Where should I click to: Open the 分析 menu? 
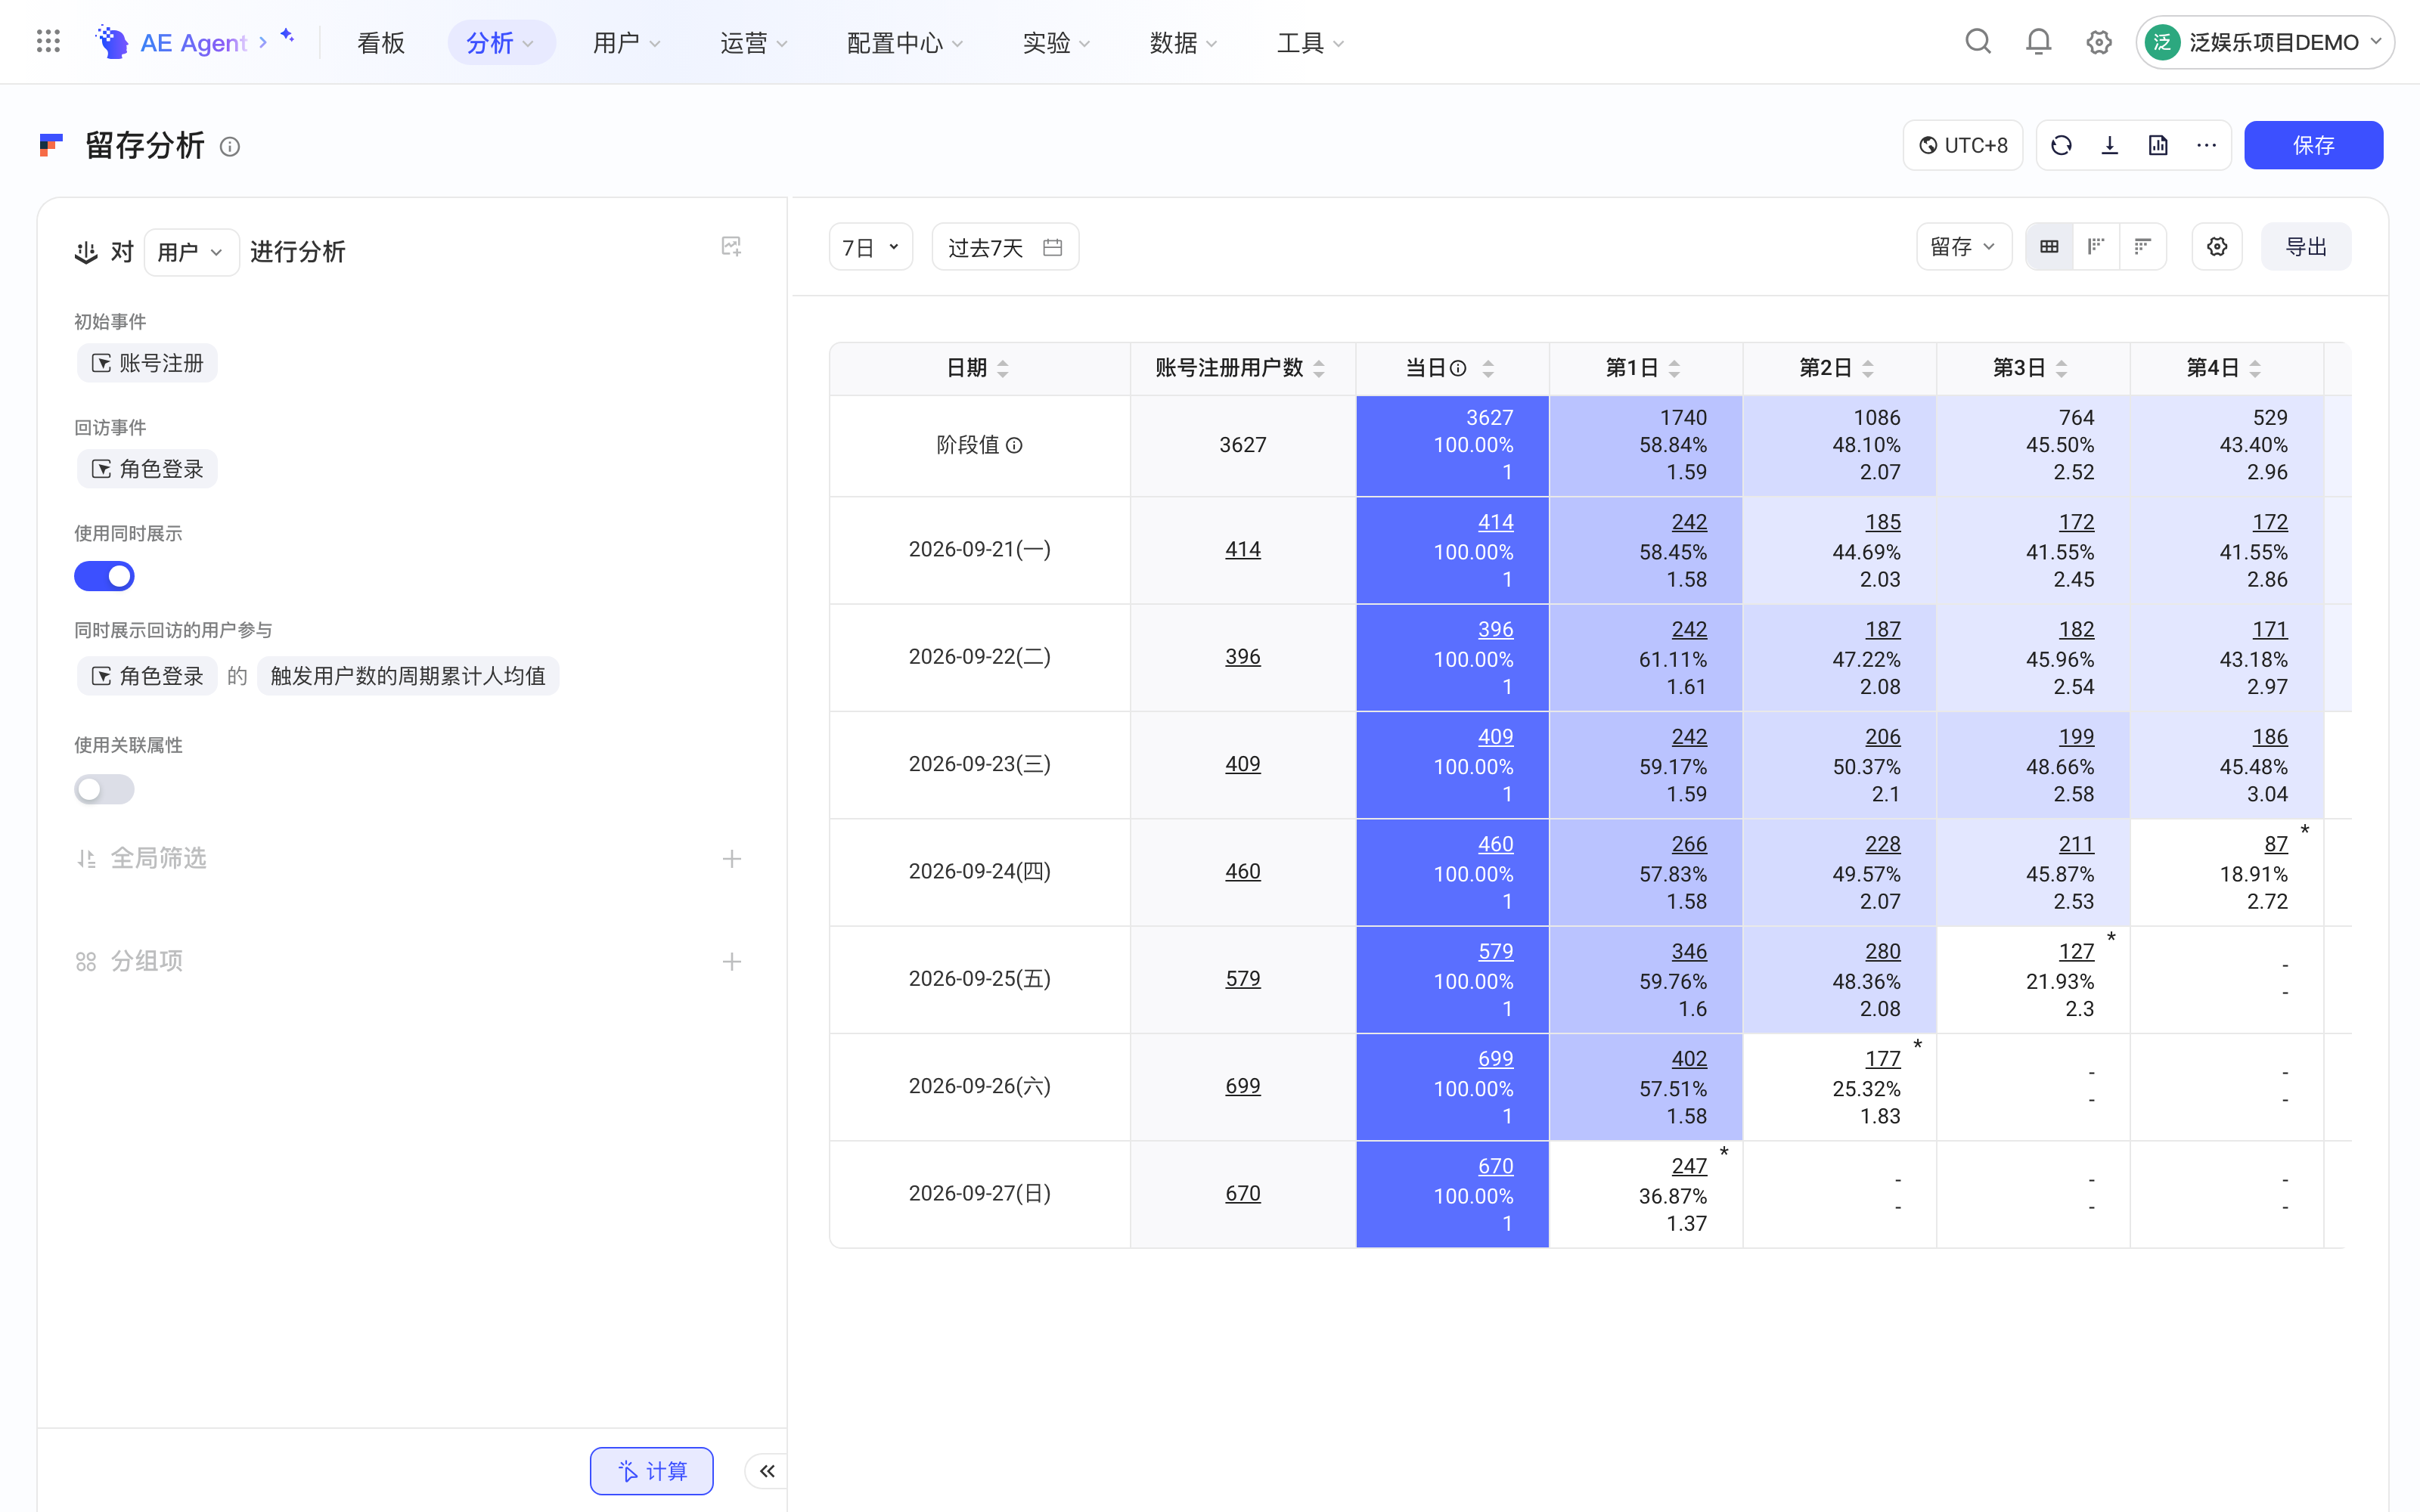[x=501, y=43]
